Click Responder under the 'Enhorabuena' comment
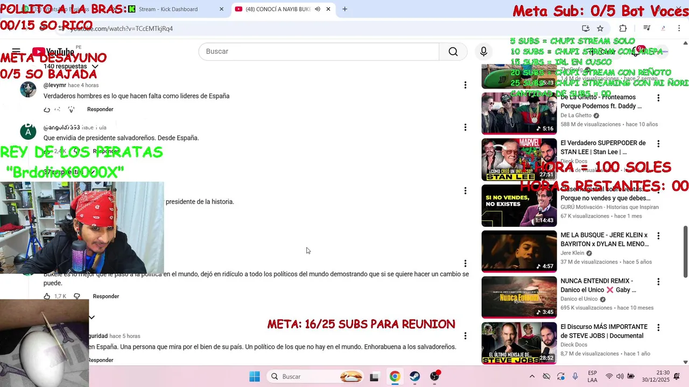Image resolution: width=689 pixels, height=387 pixels. tap(101, 360)
